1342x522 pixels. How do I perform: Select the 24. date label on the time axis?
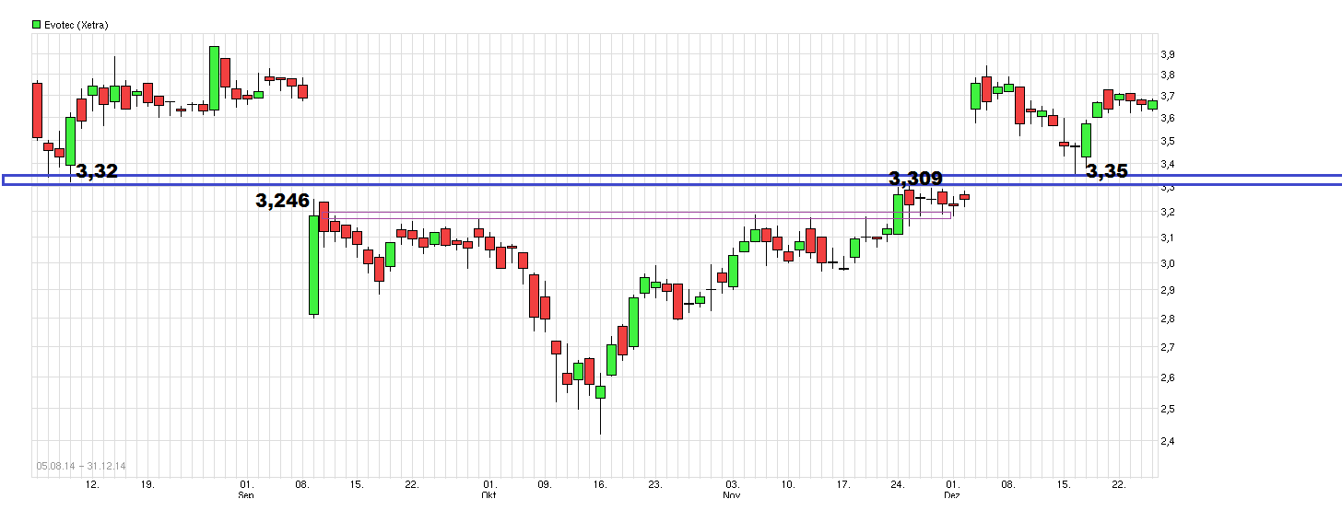(898, 483)
